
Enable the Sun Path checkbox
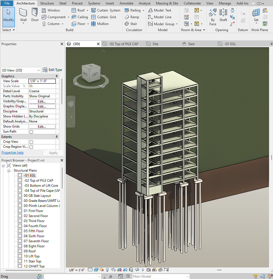coord(31,132)
